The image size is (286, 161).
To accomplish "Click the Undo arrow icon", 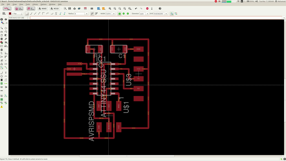I will (136, 9).
